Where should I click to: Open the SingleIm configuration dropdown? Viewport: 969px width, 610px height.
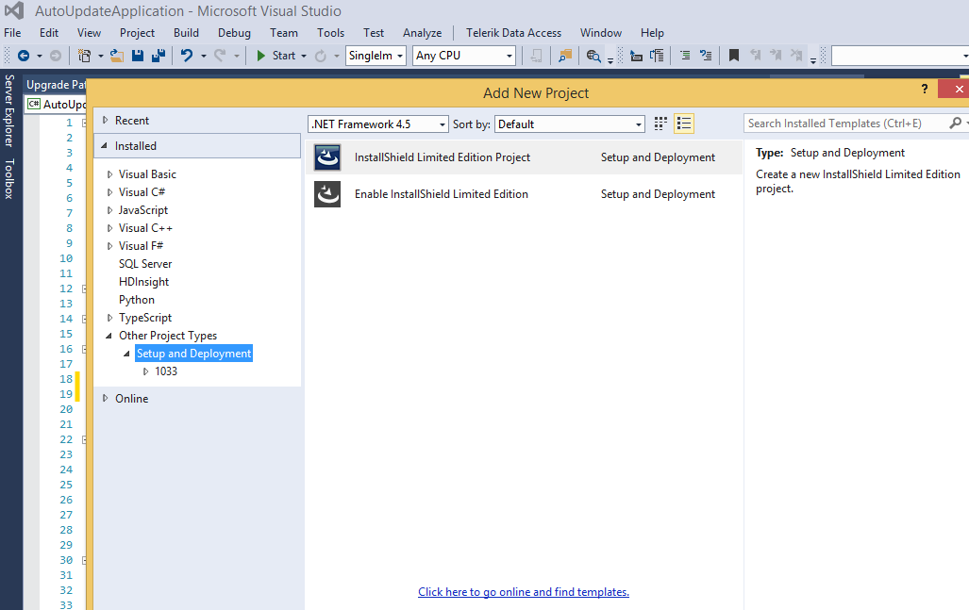click(376, 56)
